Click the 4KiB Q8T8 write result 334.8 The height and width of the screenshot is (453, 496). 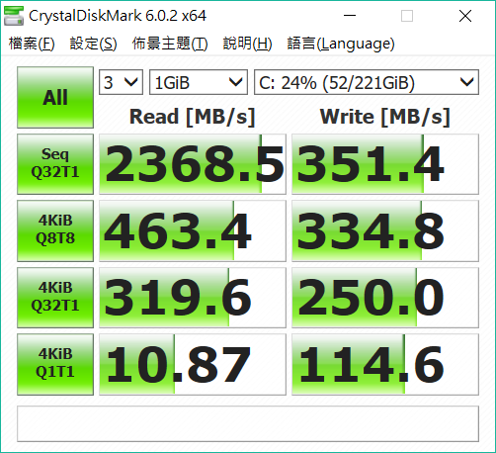(x=385, y=230)
